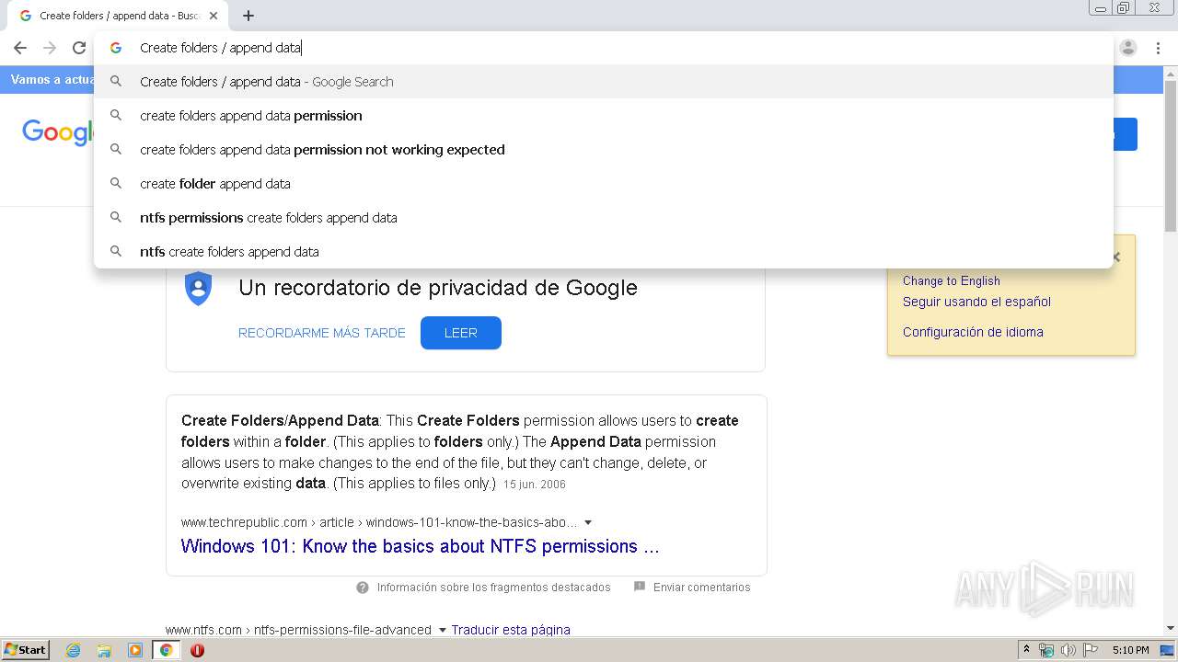Click the page vertical scrollbar
1178x662 pixels.
1170,156
